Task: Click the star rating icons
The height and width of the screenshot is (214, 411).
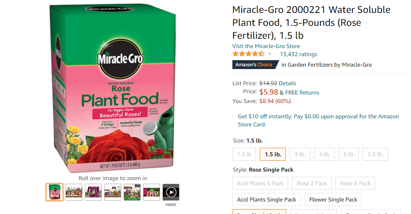Action: [249, 54]
